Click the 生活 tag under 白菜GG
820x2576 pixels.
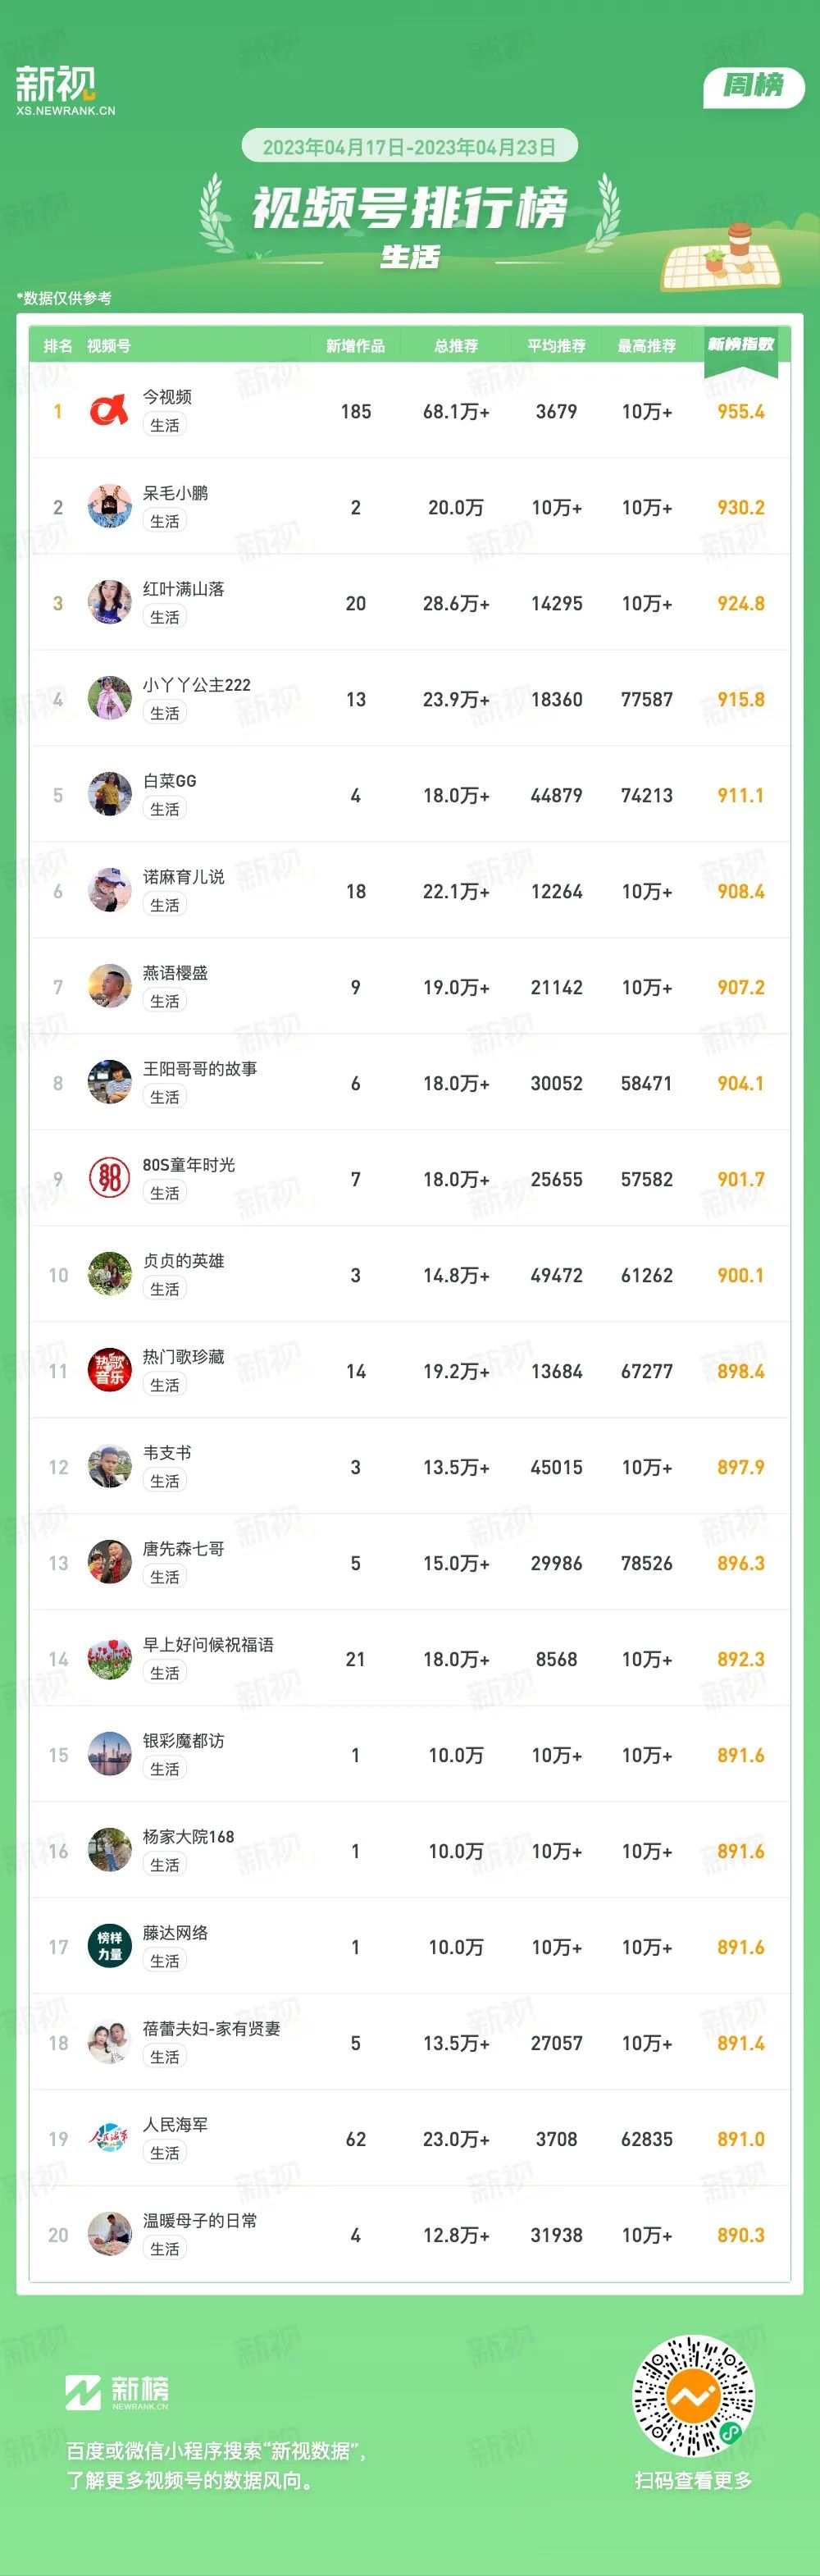(x=165, y=809)
